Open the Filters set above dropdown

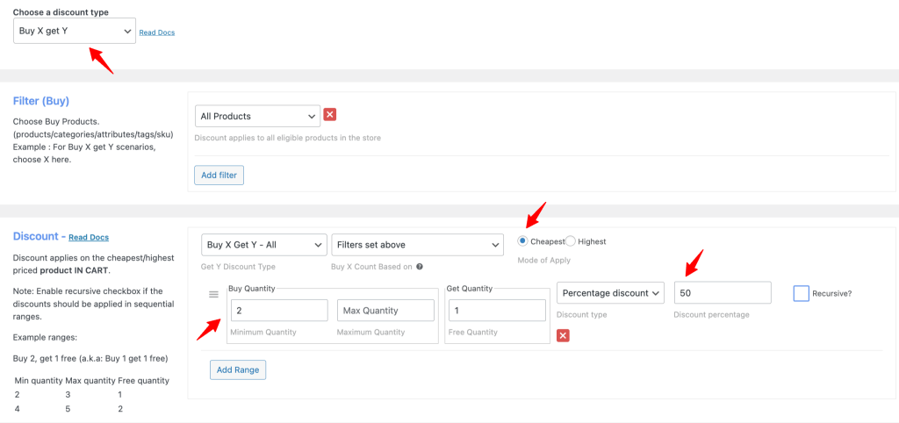[x=416, y=245]
